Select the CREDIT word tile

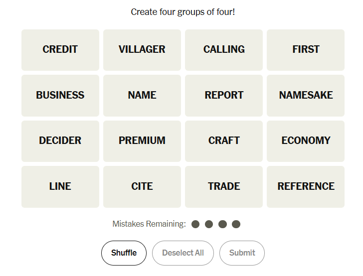tap(60, 50)
